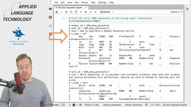191x107 pixels.
Task: Click 'Entity=(event-3)|SpaceAfter=No' in output
Action: click(x=98, y=94)
